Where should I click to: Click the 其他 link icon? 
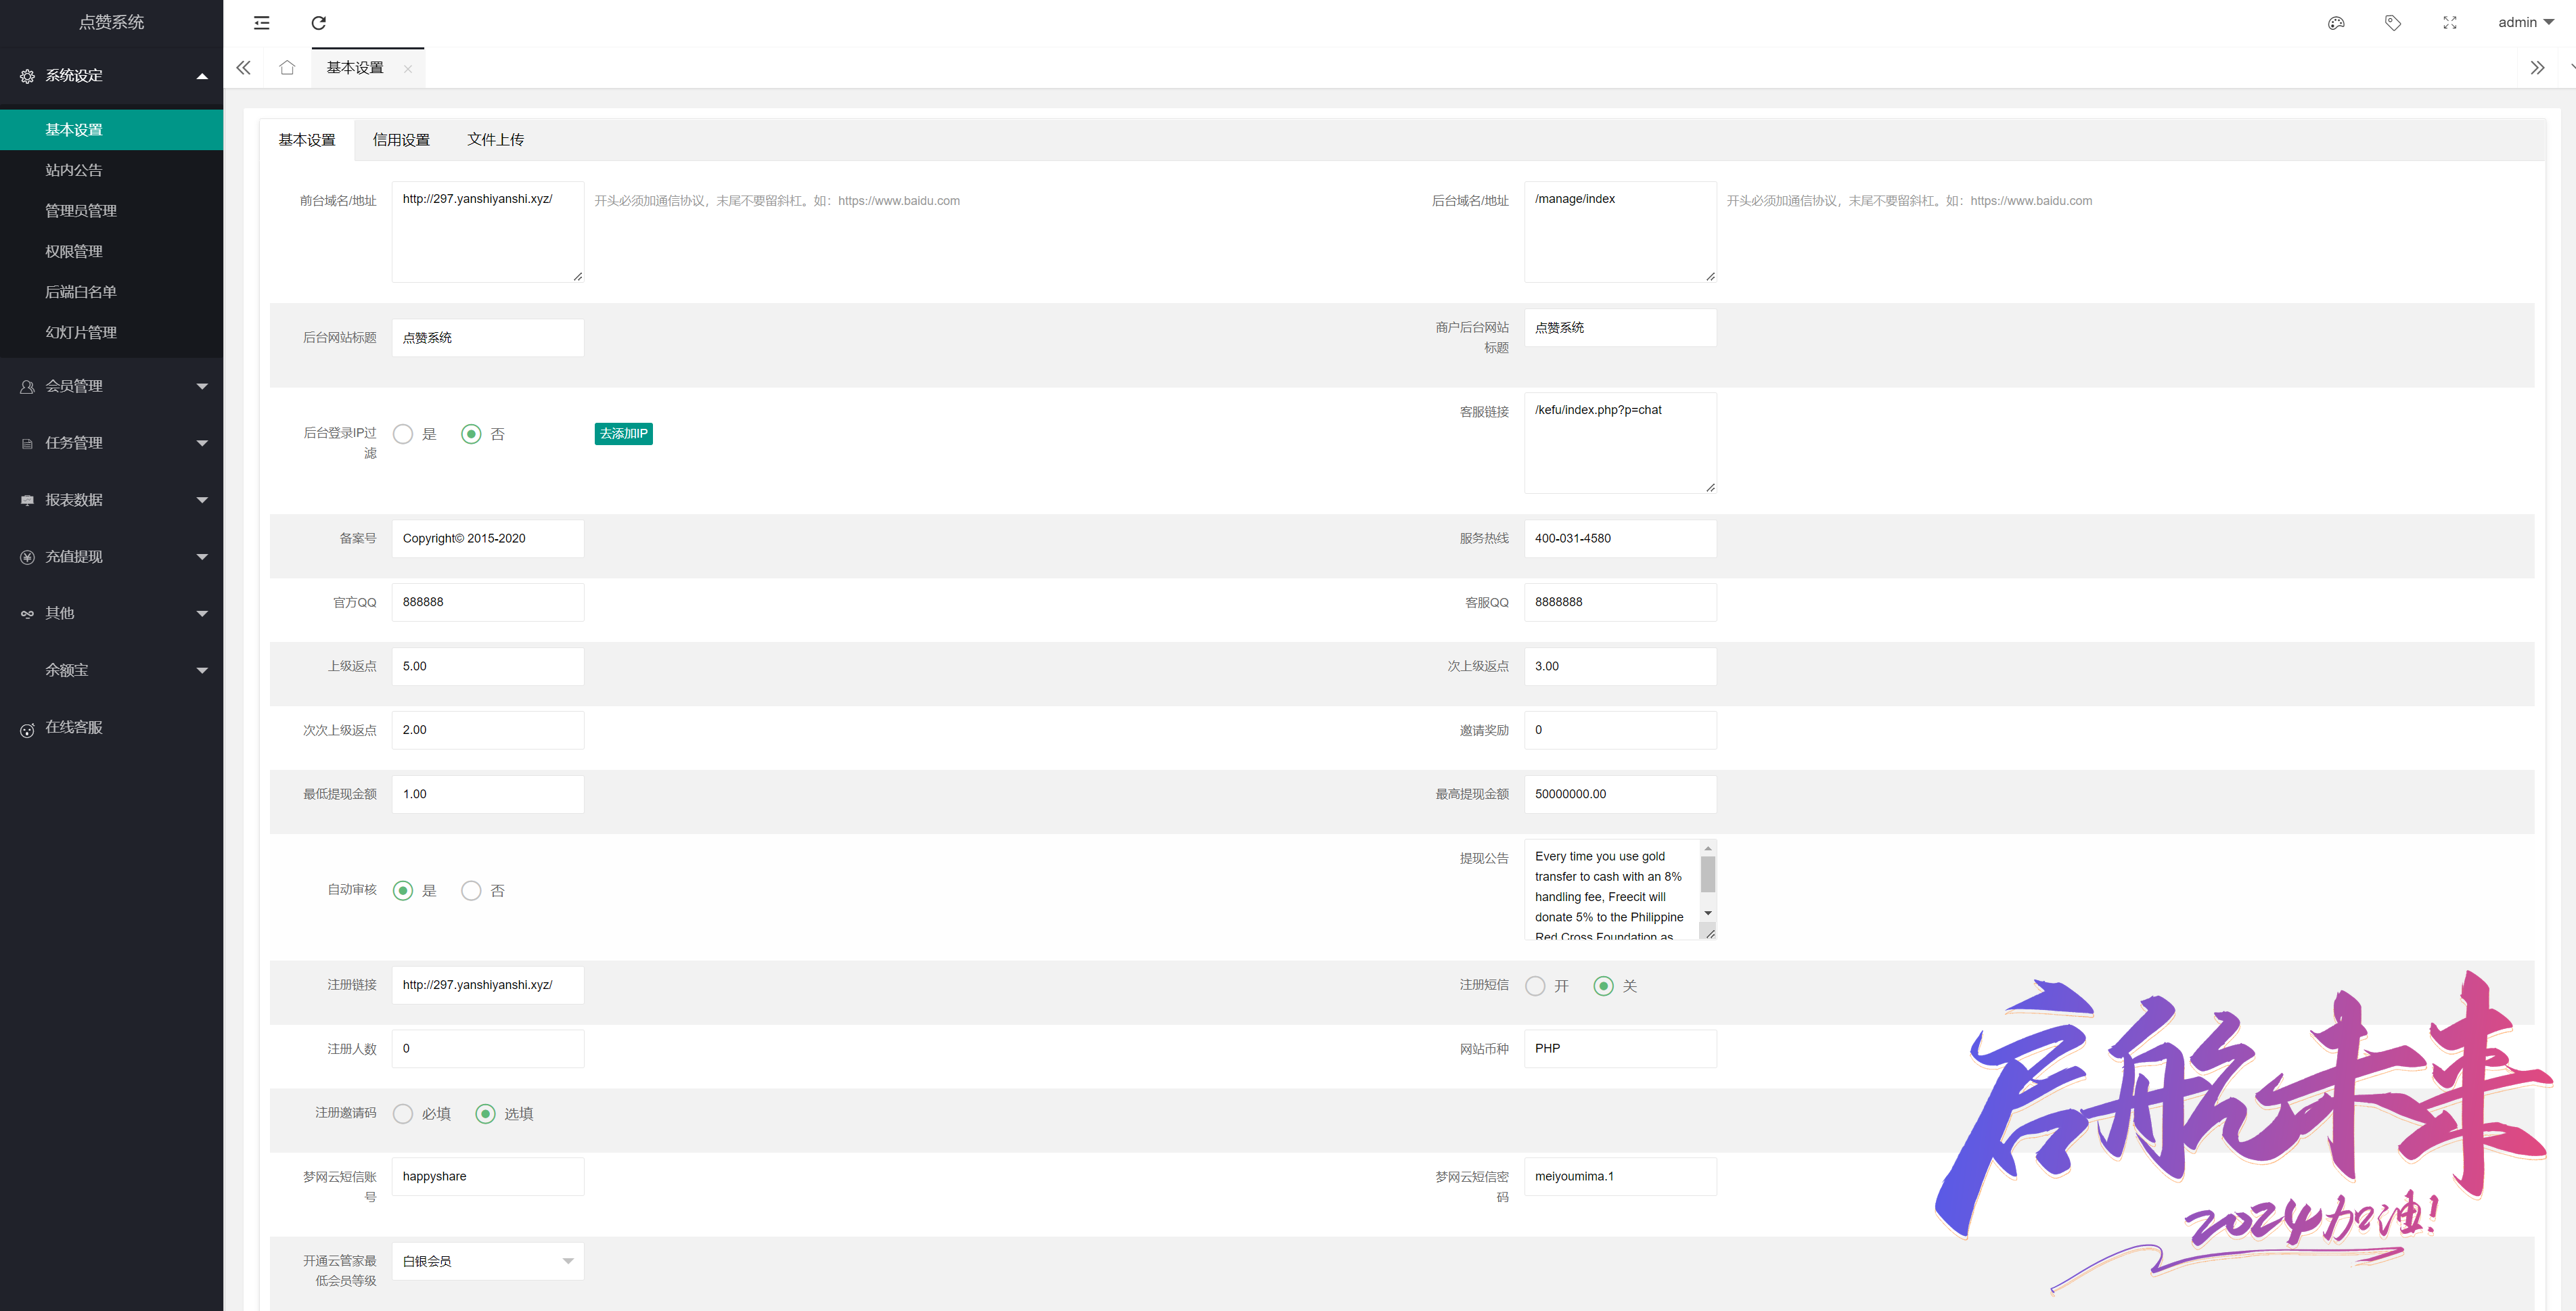click(27, 614)
